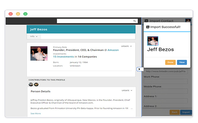Expand the UPDATE dropdown in Person Details
Viewport: 198px width, 123px height.
pyautogui.click(x=127, y=90)
